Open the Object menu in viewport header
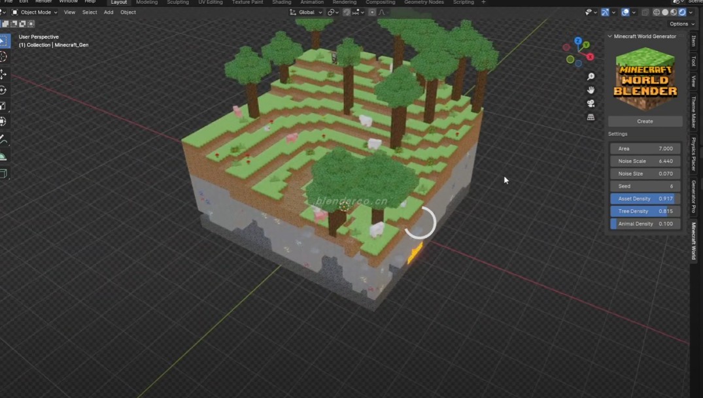The height and width of the screenshot is (398, 703). click(128, 12)
